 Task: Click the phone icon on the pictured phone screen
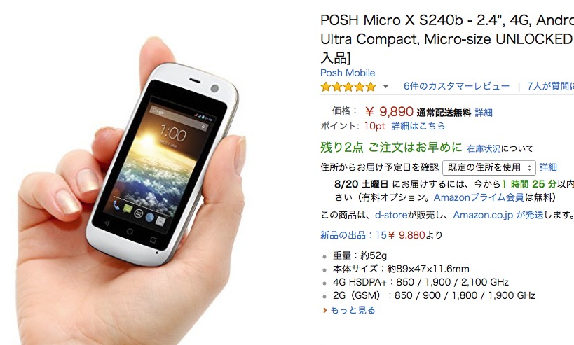[116, 206]
